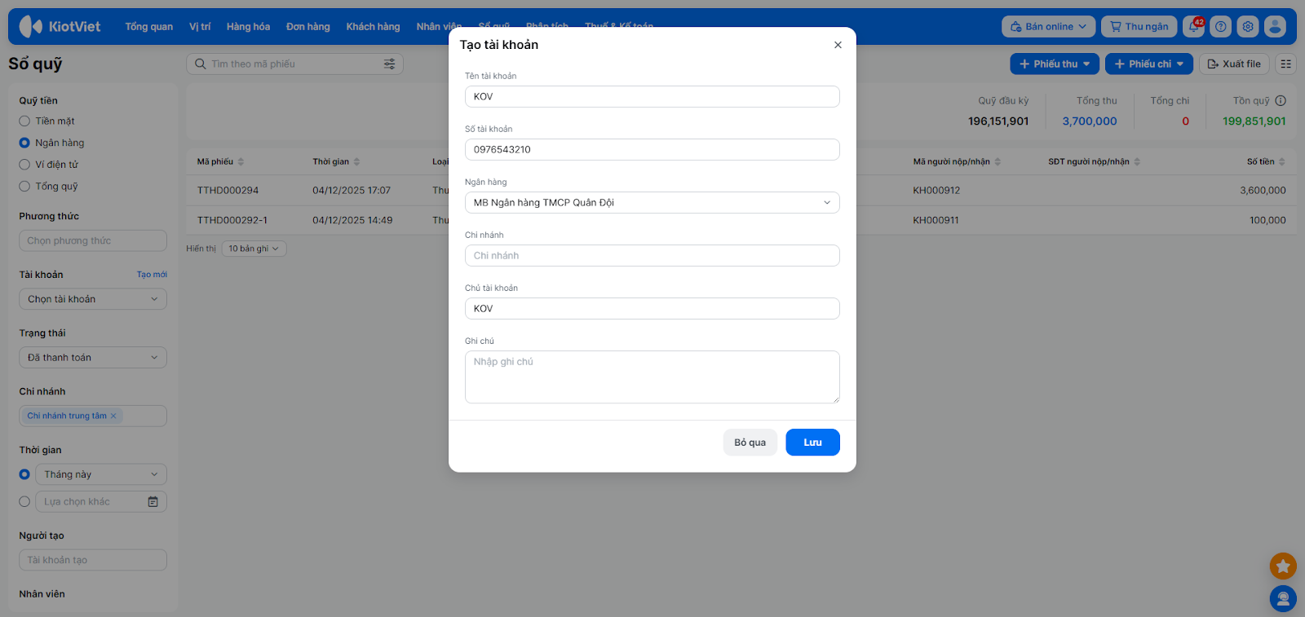Sort by Thời gian column arrows

pos(356,161)
